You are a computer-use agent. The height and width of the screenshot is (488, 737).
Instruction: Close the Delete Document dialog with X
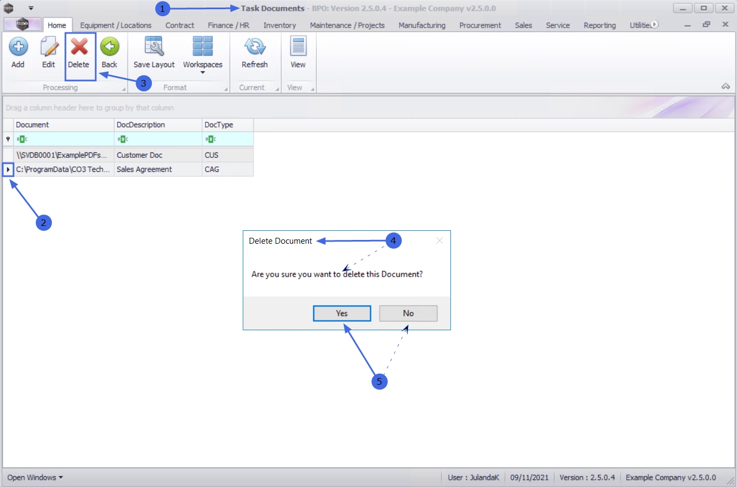440,241
